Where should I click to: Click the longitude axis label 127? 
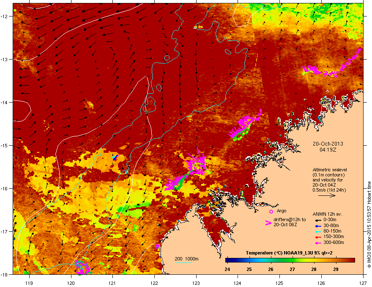pos(363,283)
